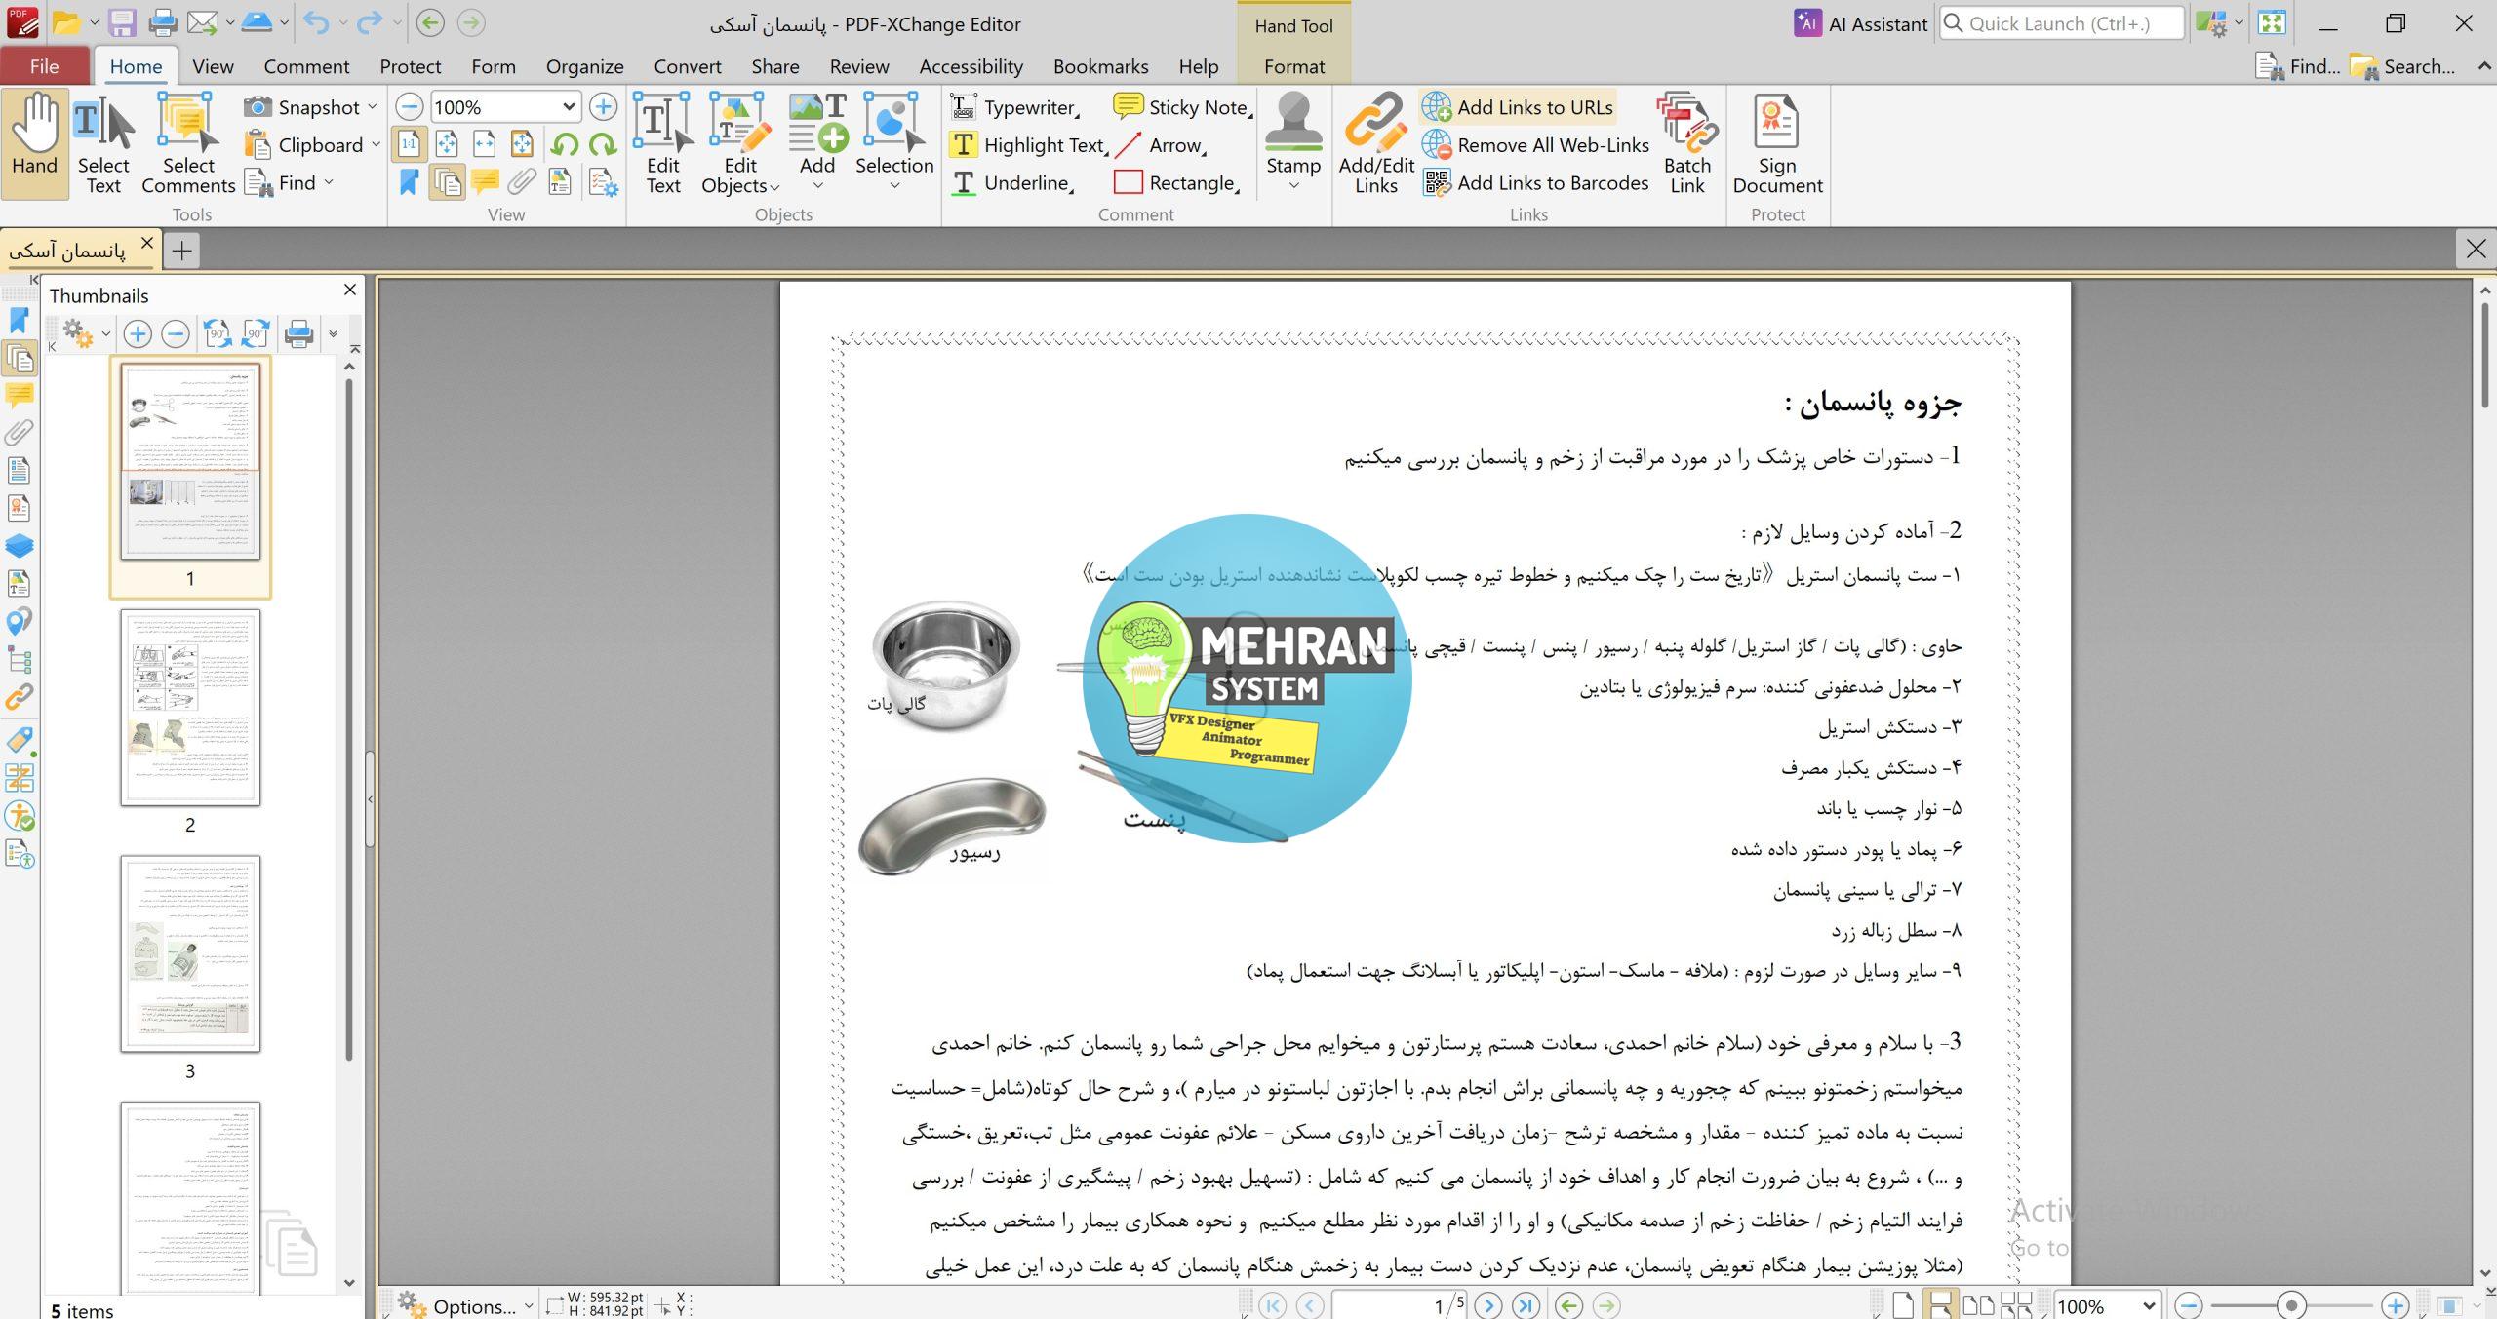The height and width of the screenshot is (1319, 2497).
Task: Click Add/Edit Links tool
Action: click(x=1375, y=144)
